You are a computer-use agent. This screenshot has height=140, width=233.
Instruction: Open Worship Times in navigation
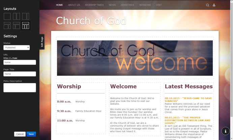94,5
